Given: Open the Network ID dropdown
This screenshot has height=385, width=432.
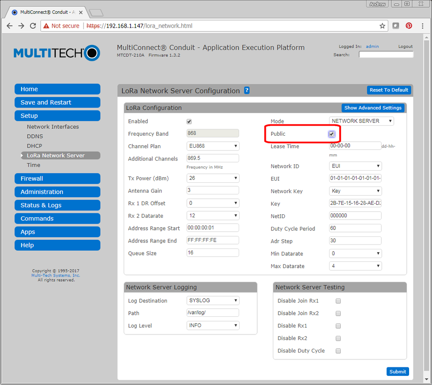Looking at the screenshot, I should coord(355,166).
